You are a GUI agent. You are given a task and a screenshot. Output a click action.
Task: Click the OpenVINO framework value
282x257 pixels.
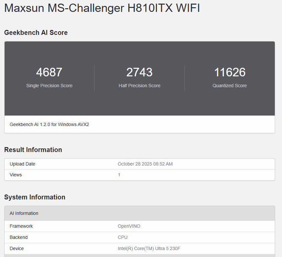click(129, 226)
